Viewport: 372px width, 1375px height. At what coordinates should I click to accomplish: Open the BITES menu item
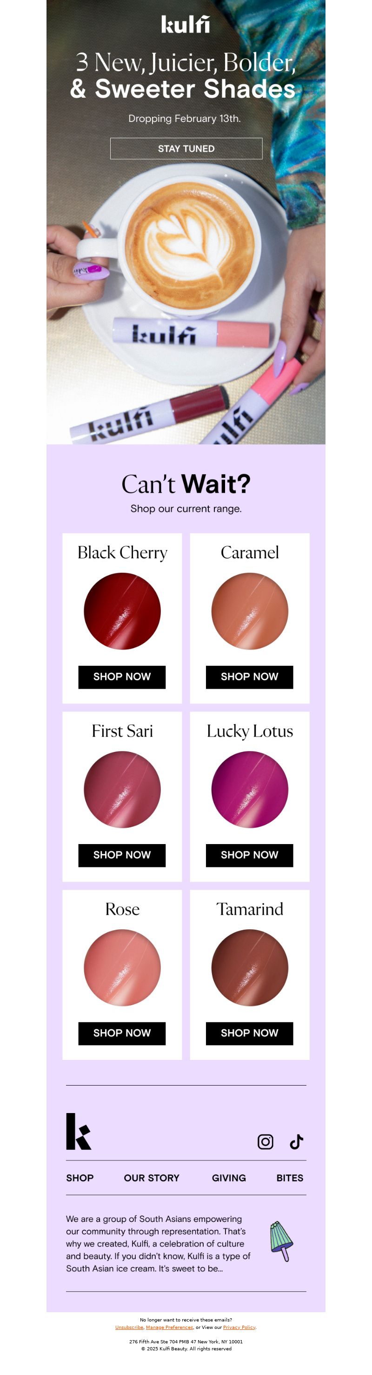(x=290, y=1178)
